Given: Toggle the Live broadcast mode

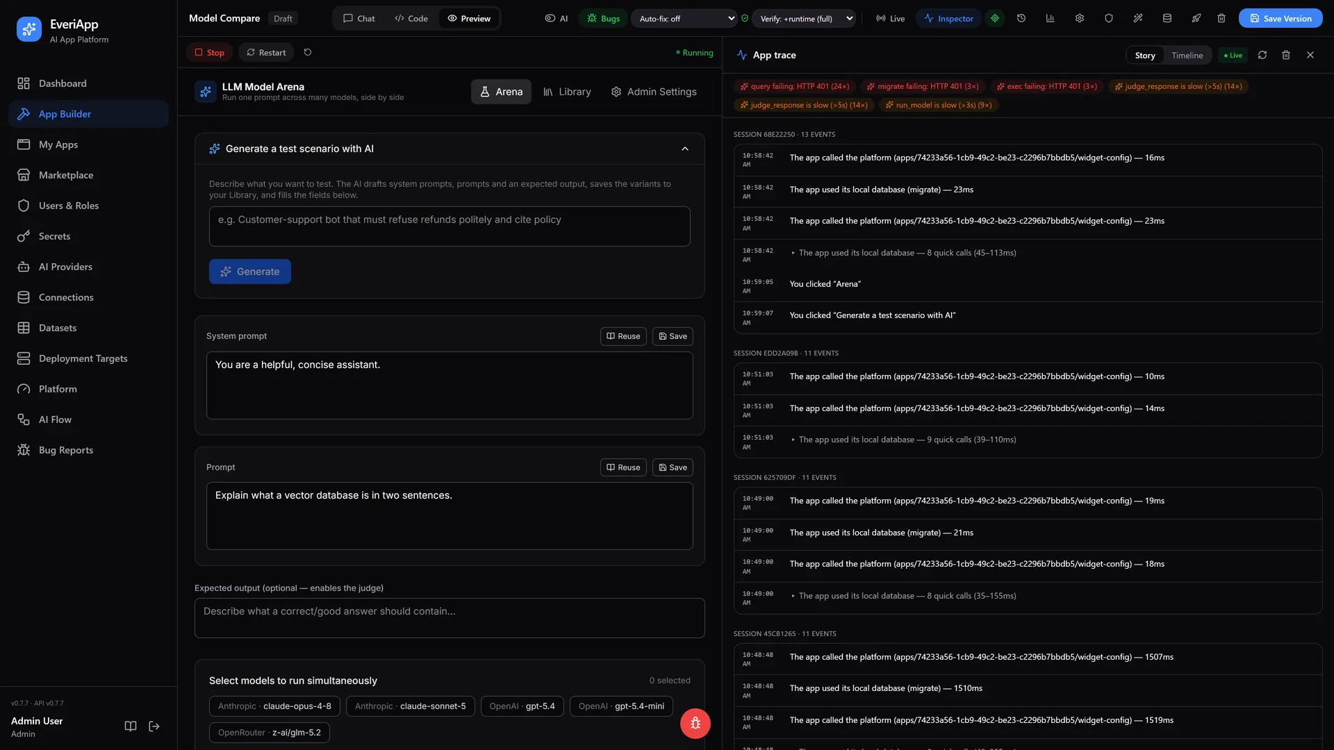Looking at the screenshot, I should point(890,18).
